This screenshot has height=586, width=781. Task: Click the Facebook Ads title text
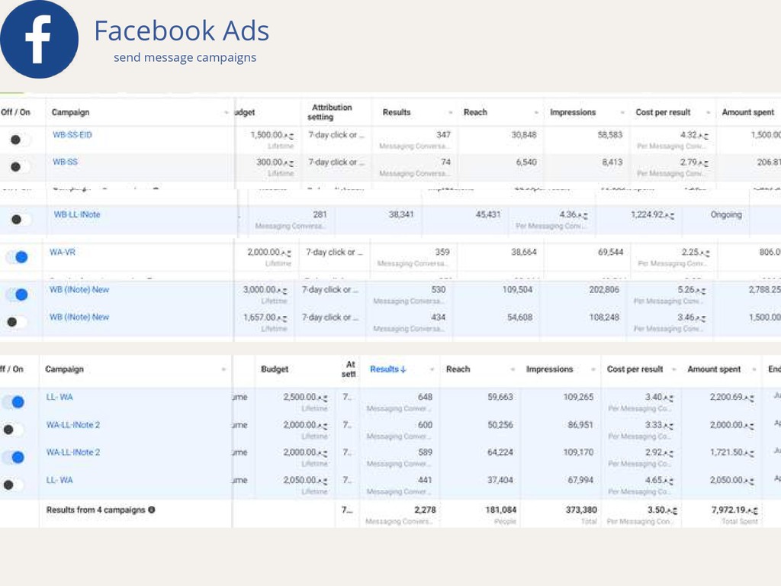point(182,31)
